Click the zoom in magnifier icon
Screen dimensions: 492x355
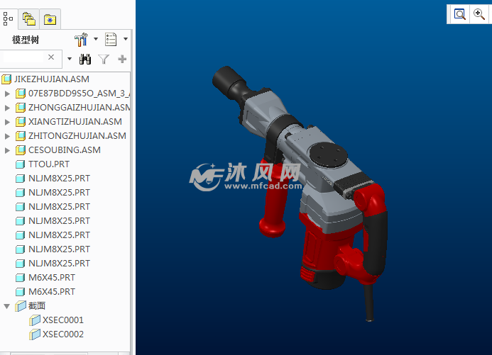(479, 14)
